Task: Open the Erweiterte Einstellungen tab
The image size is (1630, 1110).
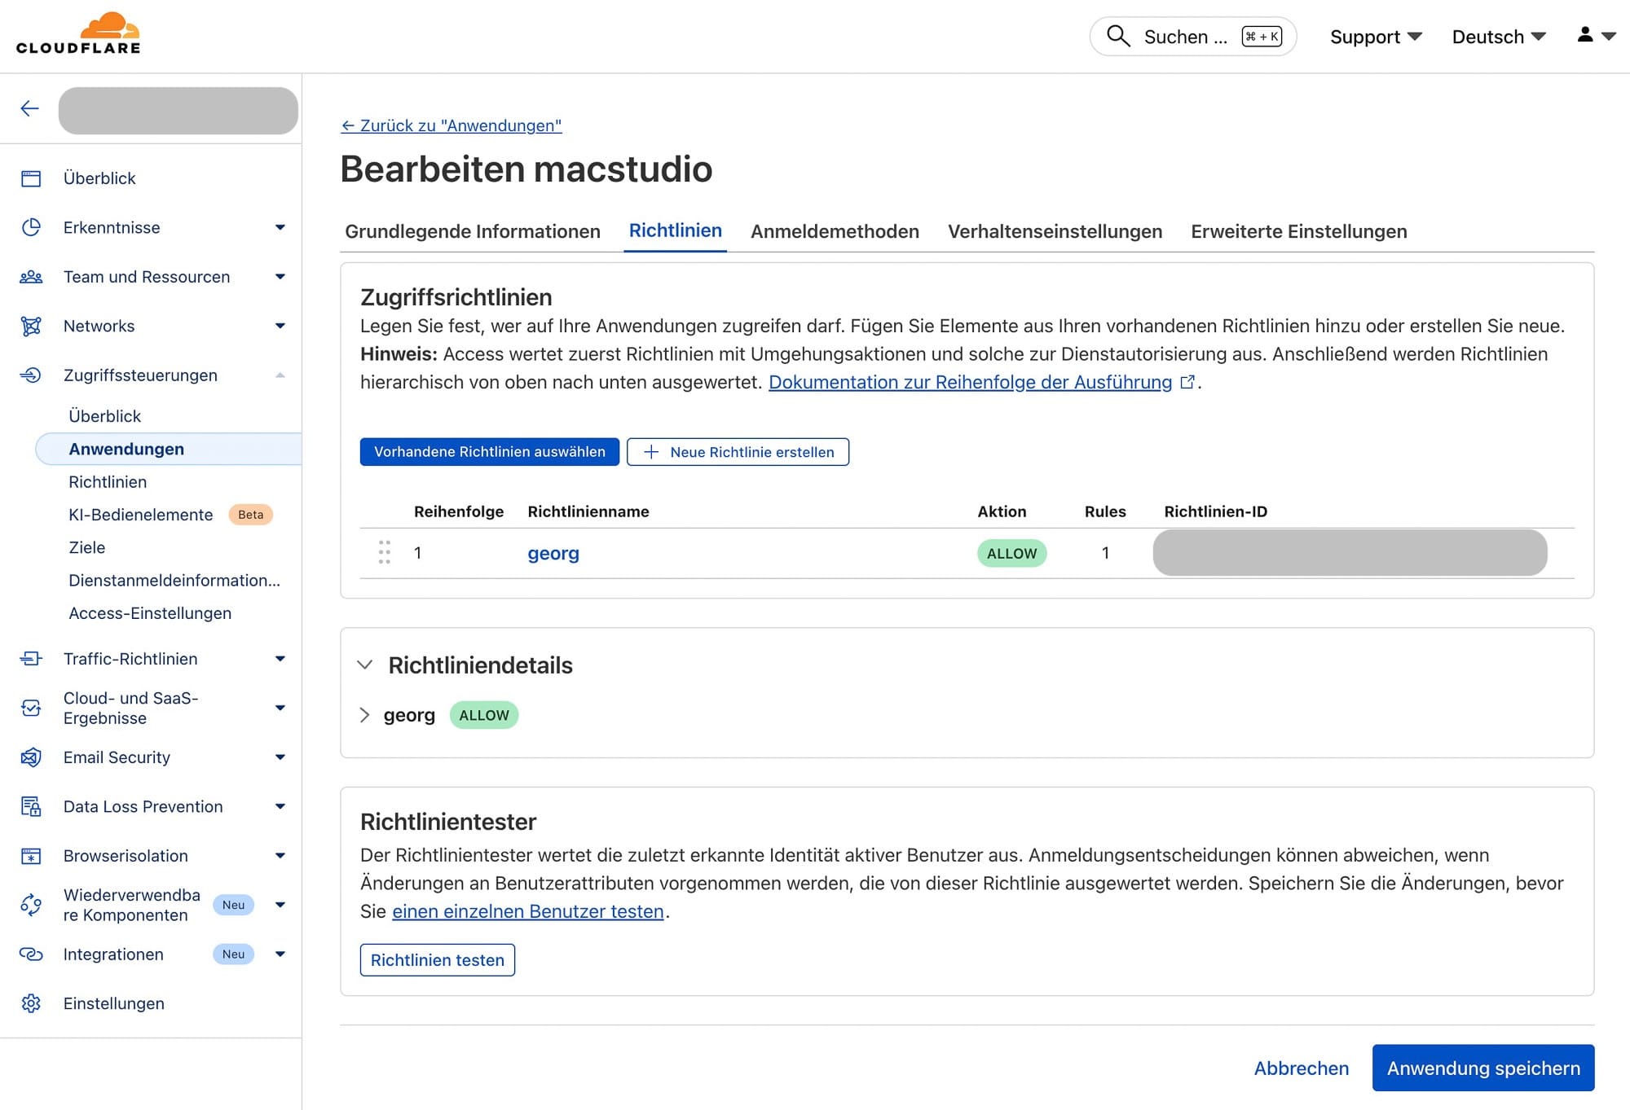Action: tap(1298, 231)
